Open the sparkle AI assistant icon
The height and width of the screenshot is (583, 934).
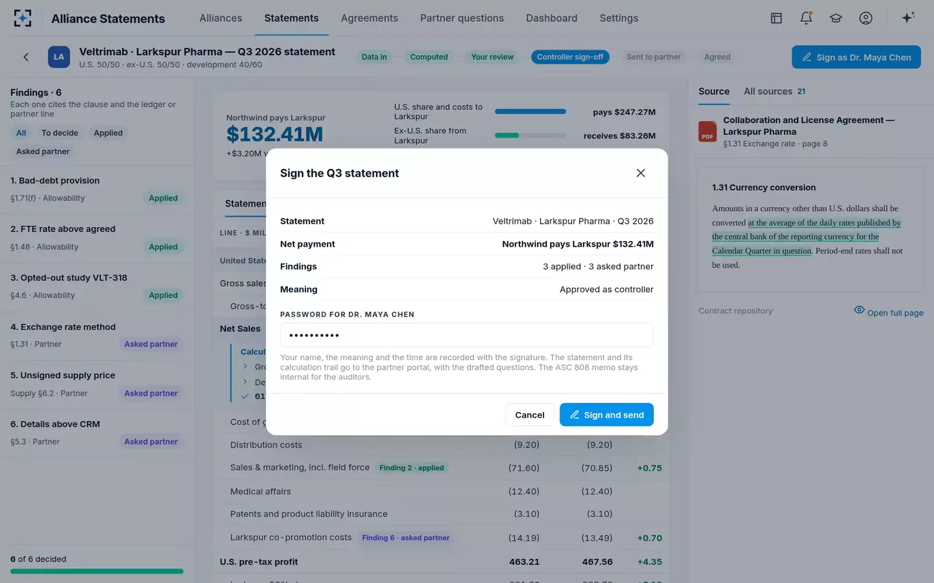[908, 17]
